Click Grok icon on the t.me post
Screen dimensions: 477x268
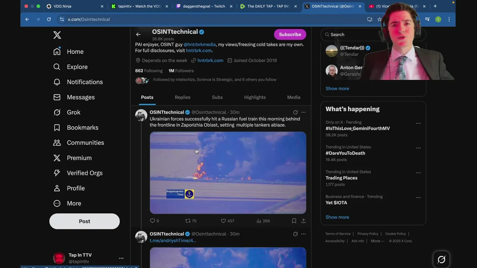[x=295, y=234]
